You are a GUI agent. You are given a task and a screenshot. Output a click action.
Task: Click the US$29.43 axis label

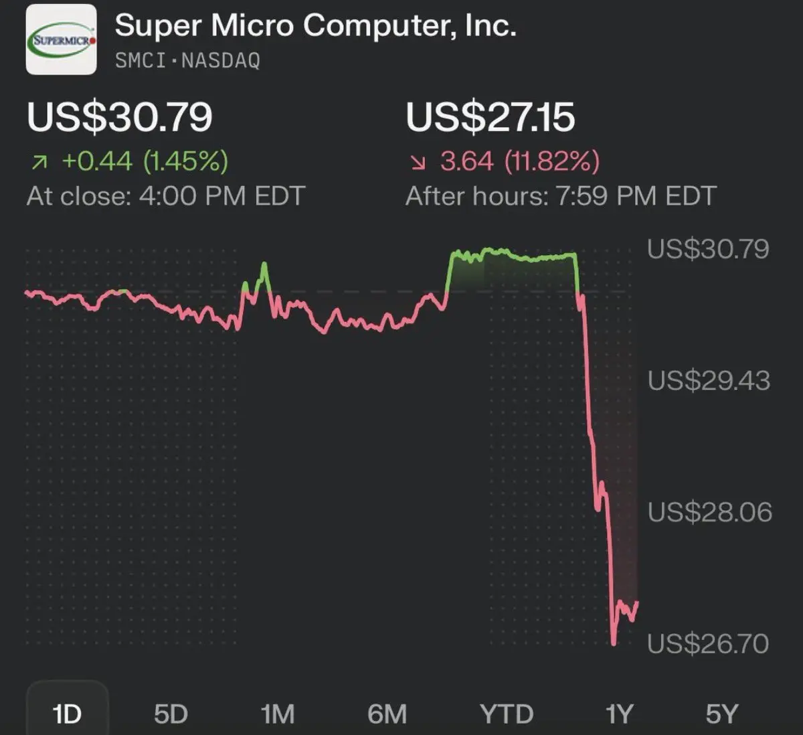709,381
